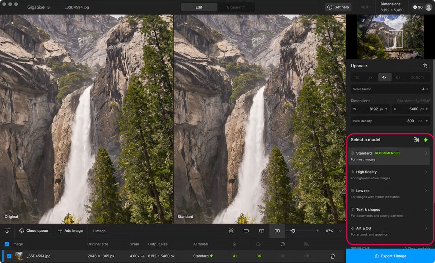The image size is (435, 263).
Task: Expand the zoom percentage dropdown arrow
Action: (341, 231)
